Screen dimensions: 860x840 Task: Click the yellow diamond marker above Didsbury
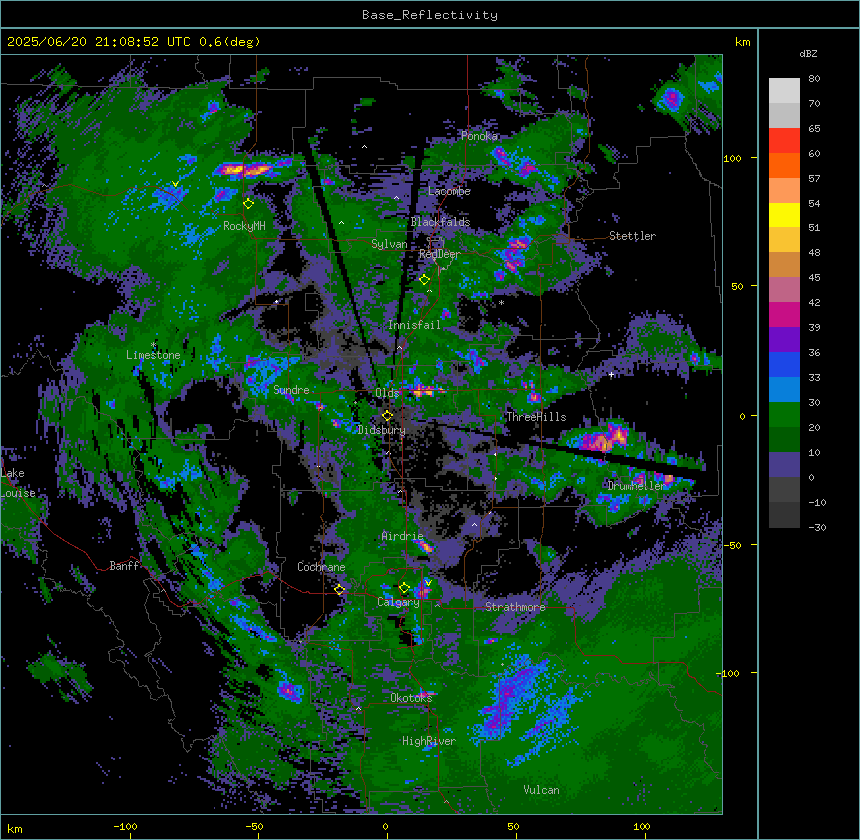388,416
